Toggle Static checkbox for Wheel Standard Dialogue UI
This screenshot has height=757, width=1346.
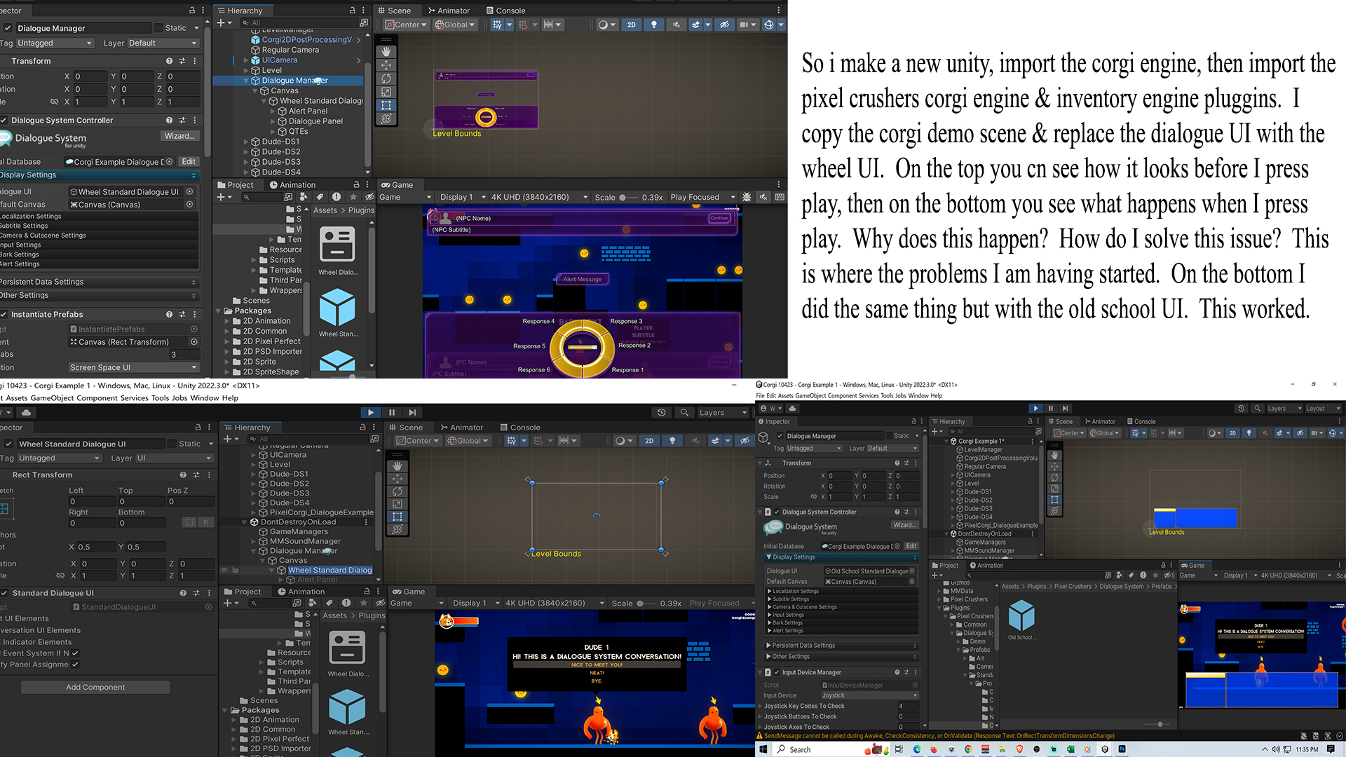tap(171, 444)
